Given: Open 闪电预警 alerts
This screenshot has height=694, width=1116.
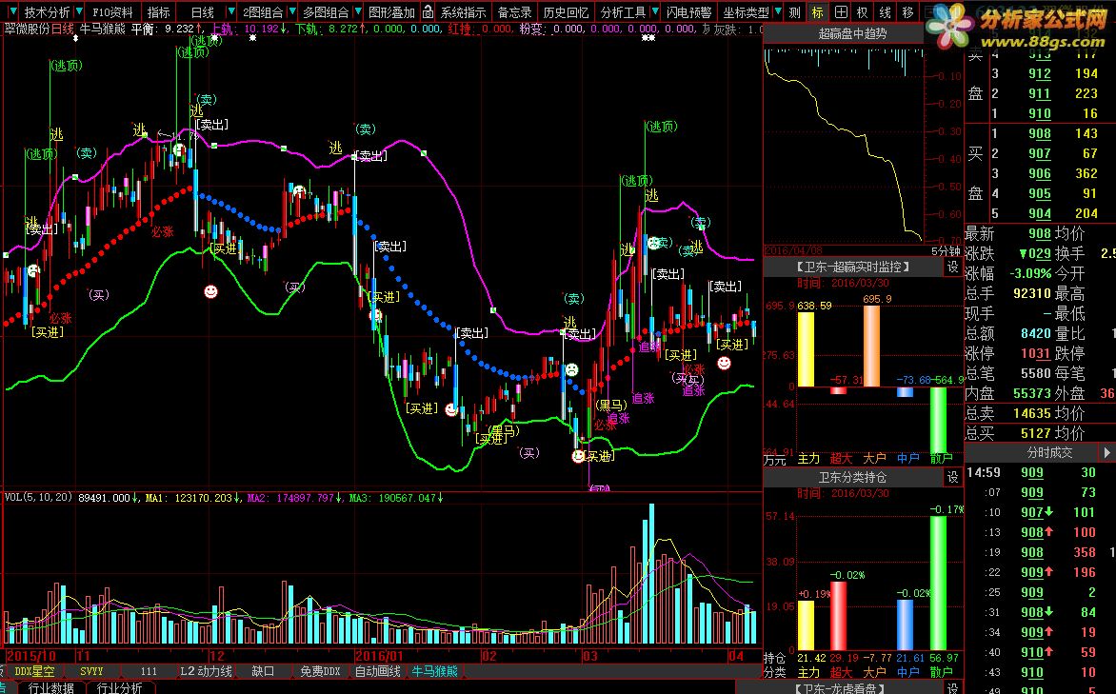Looking at the screenshot, I should [688, 12].
